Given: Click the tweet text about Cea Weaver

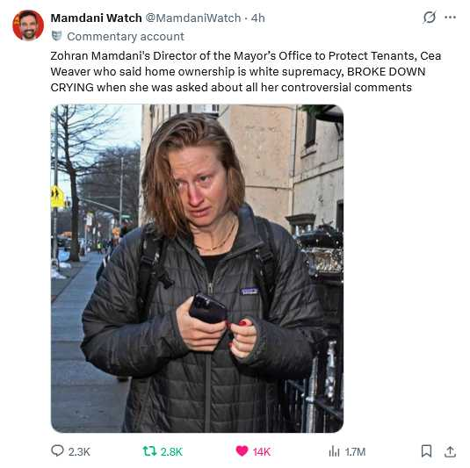Looking at the screenshot, I should [x=246, y=72].
